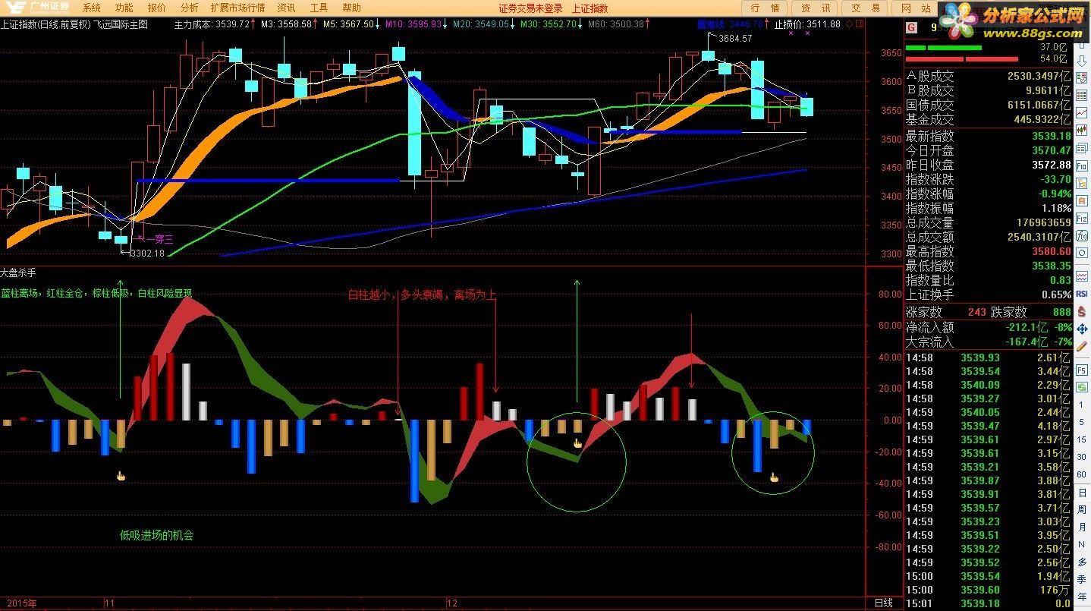Select the 月 monthly period button
Image resolution: width=1091 pixels, height=611 pixels.
tap(1082, 526)
